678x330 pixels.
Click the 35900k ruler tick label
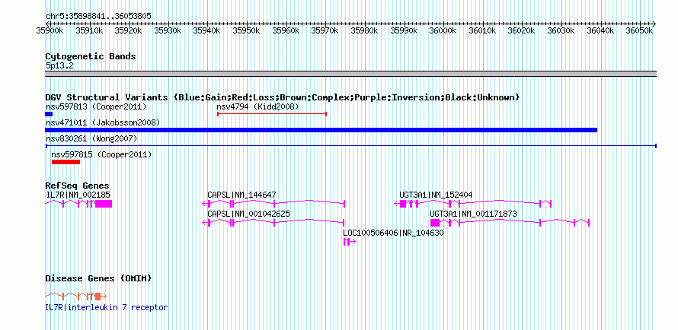click(x=50, y=30)
